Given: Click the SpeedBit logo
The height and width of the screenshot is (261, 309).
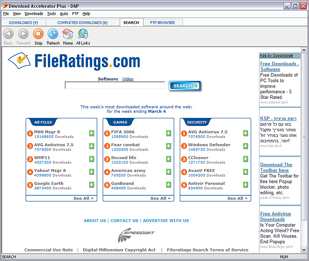Looking at the screenshot, I should click(x=136, y=235).
